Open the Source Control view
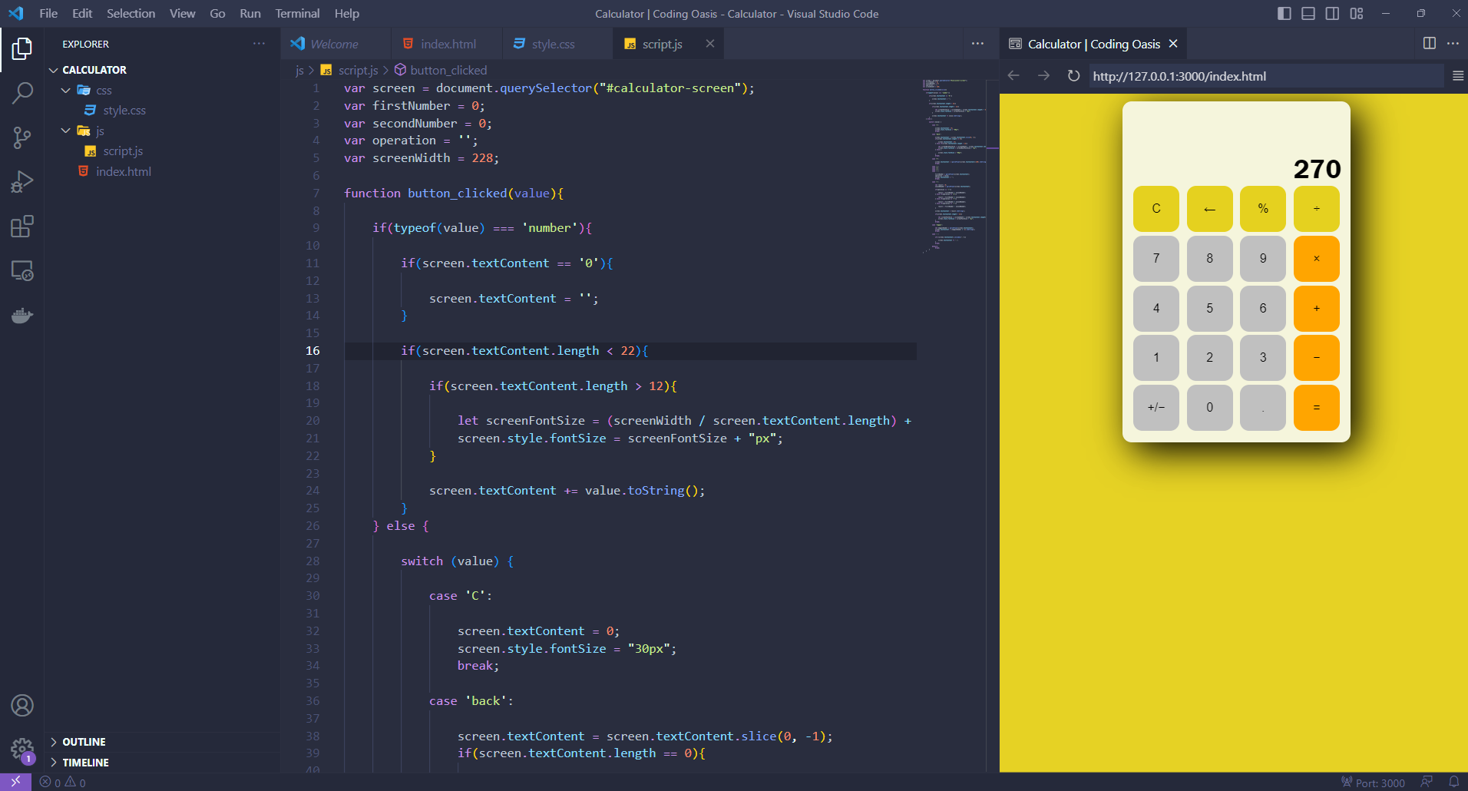The image size is (1468, 791). coord(22,137)
